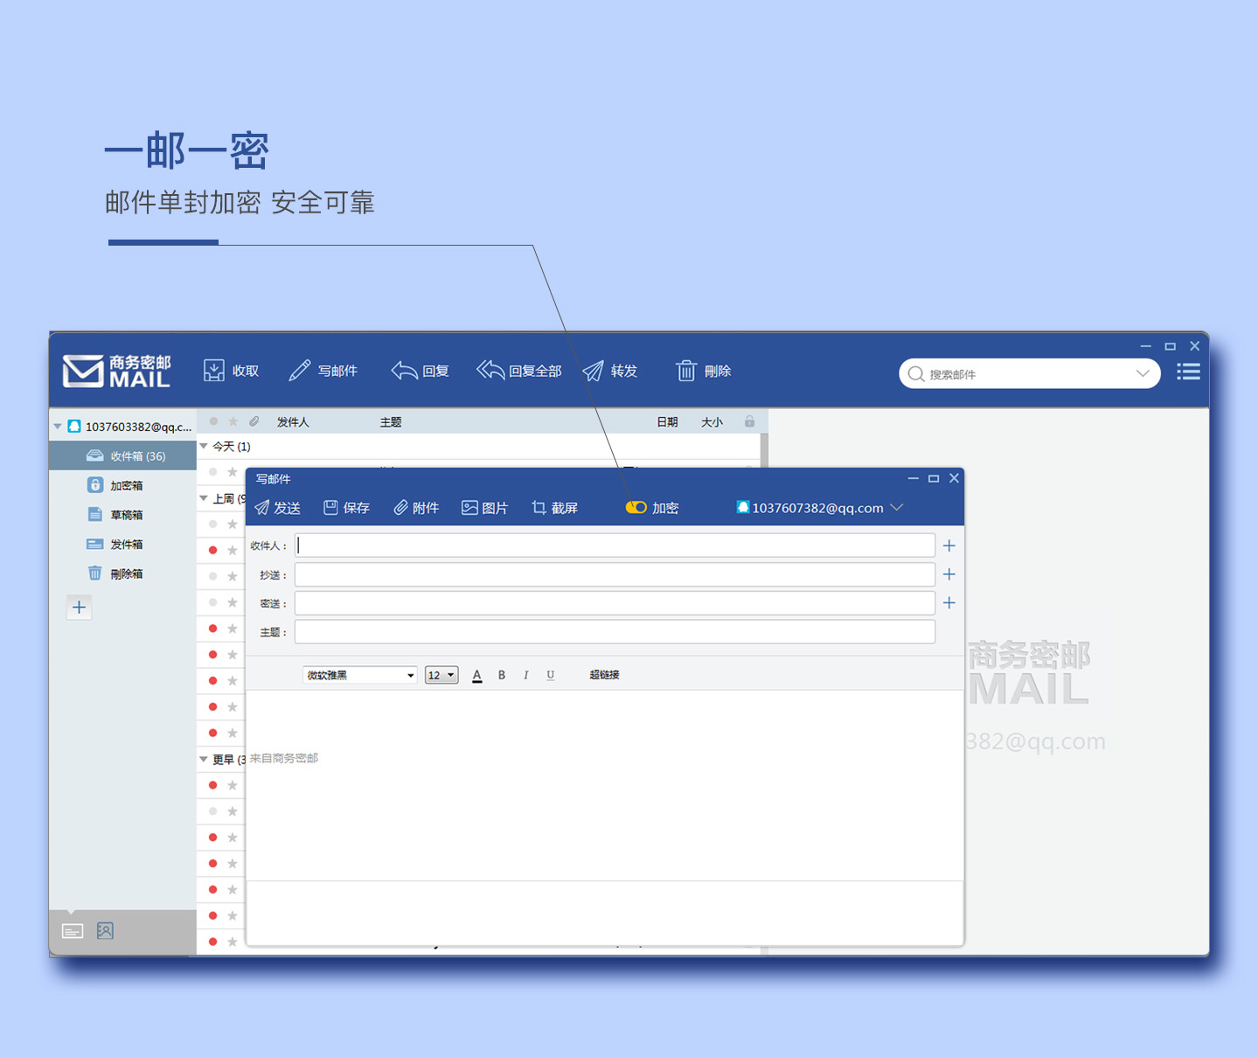The height and width of the screenshot is (1057, 1258).
Task: Open the 发件箱 sent folder
Action: [x=122, y=544]
